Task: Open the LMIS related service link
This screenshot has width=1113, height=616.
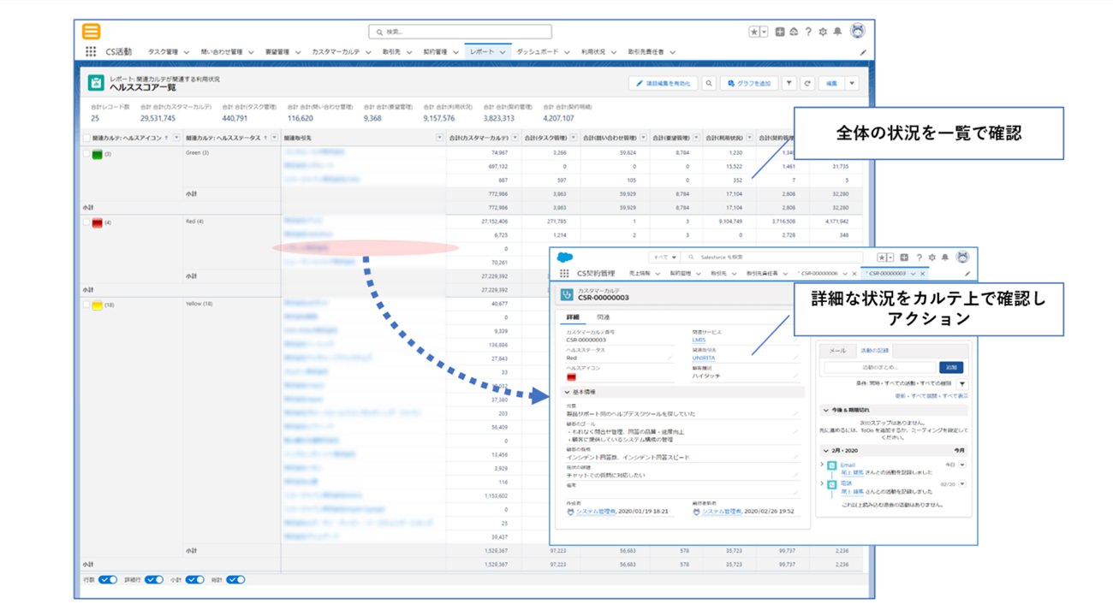Action: click(699, 340)
